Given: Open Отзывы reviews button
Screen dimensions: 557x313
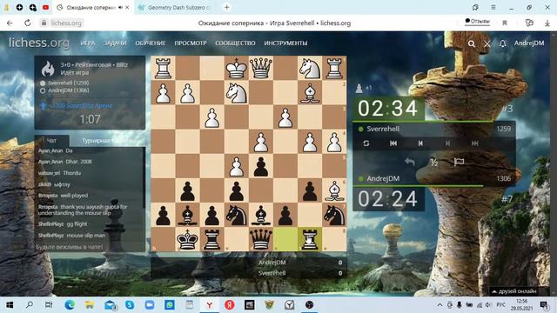Looking at the screenshot, I should coord(477,21).
